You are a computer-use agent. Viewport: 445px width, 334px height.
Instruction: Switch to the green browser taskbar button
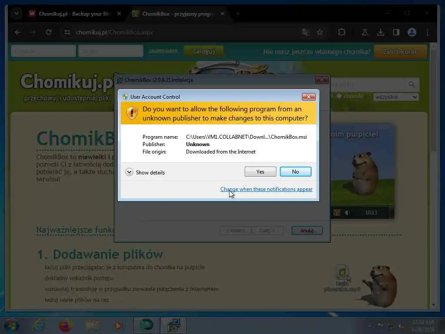(x=146, y=325)
